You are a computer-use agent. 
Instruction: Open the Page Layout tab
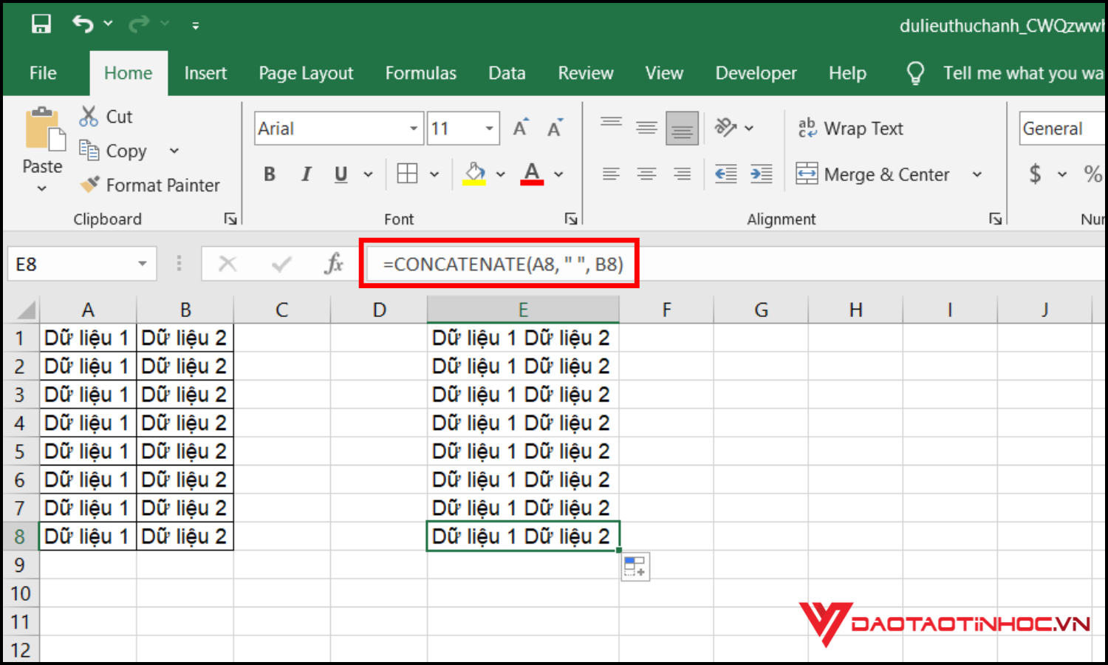306,73
